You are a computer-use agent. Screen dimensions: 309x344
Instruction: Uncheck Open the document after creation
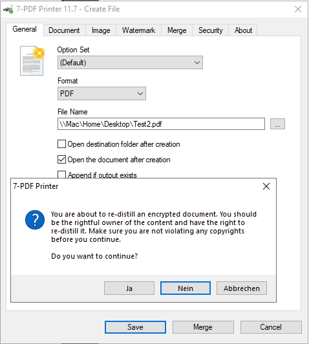click(x=61, y=160)
